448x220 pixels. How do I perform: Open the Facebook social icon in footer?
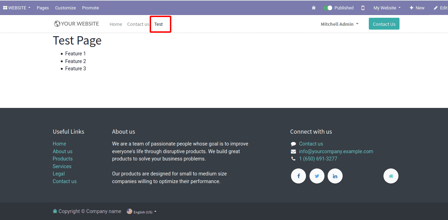298,176
